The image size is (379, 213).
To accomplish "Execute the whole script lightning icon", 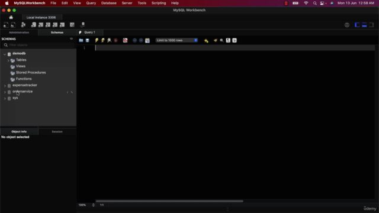I will click(x=97, y=40).
